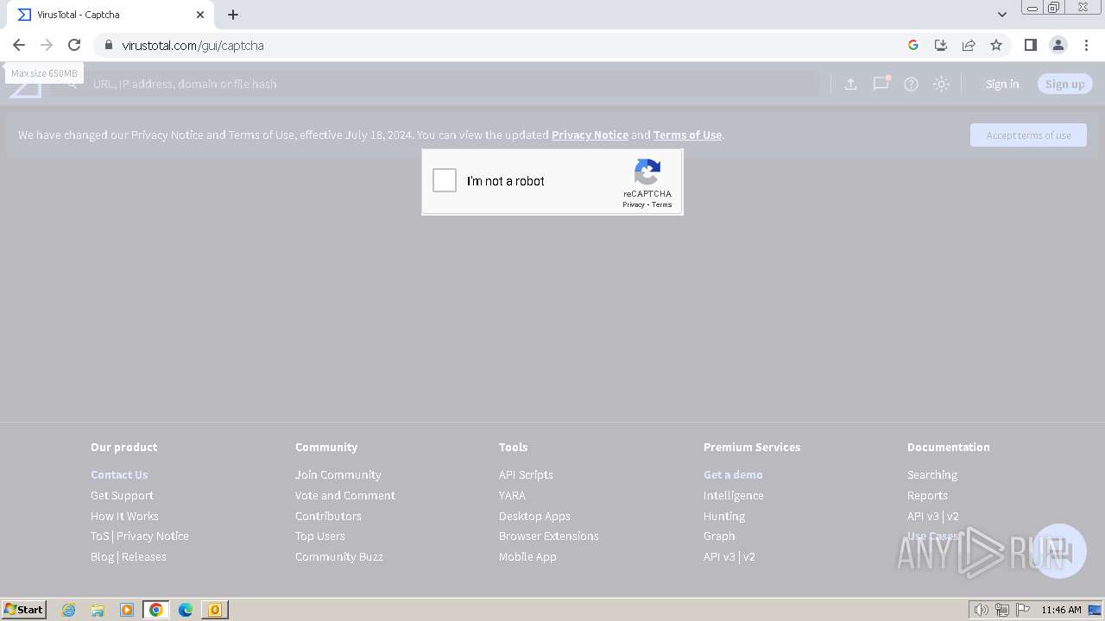Bookmark this tab with star icon
Screen dimensions: 1105x621
pyautogui.click(x=996, y=45)
